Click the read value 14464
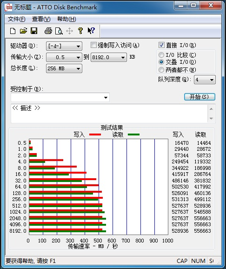The width and height of the screenshot is (226, 269). [204, 143]
